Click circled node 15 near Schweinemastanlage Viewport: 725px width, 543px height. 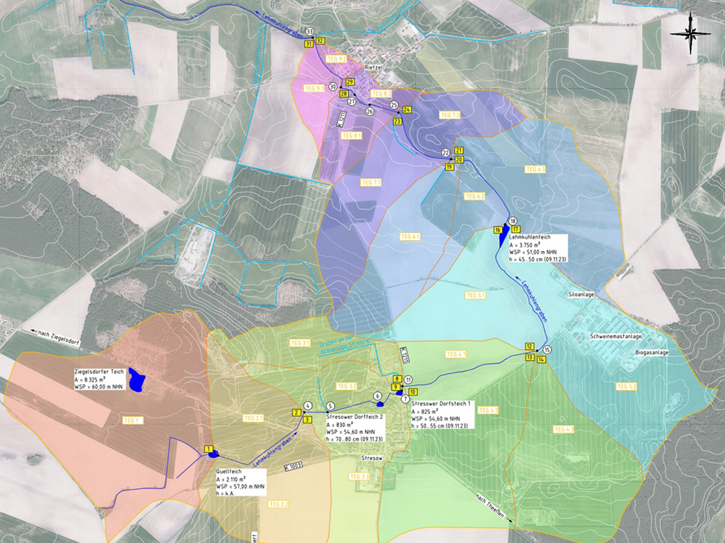pyautogui.click(x=547, y=350)
